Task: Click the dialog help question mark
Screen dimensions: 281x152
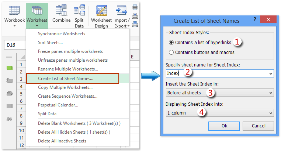Action: tap(255, 20)
